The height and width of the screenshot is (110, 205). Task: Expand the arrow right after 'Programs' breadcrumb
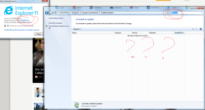(x=81, y=13)
